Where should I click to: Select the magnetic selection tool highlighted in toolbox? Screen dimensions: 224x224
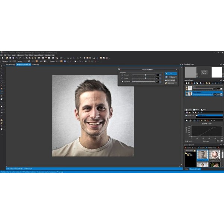[1, 92]
